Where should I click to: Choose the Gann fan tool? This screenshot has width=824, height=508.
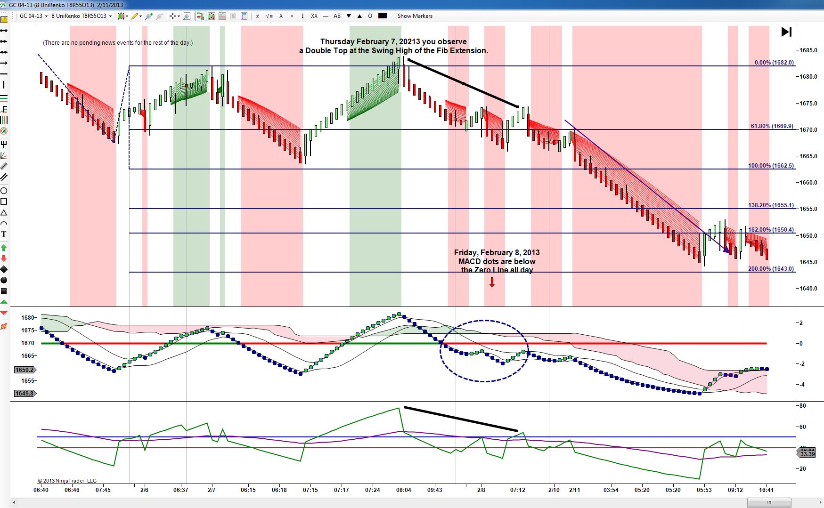(x=4, y=155)
